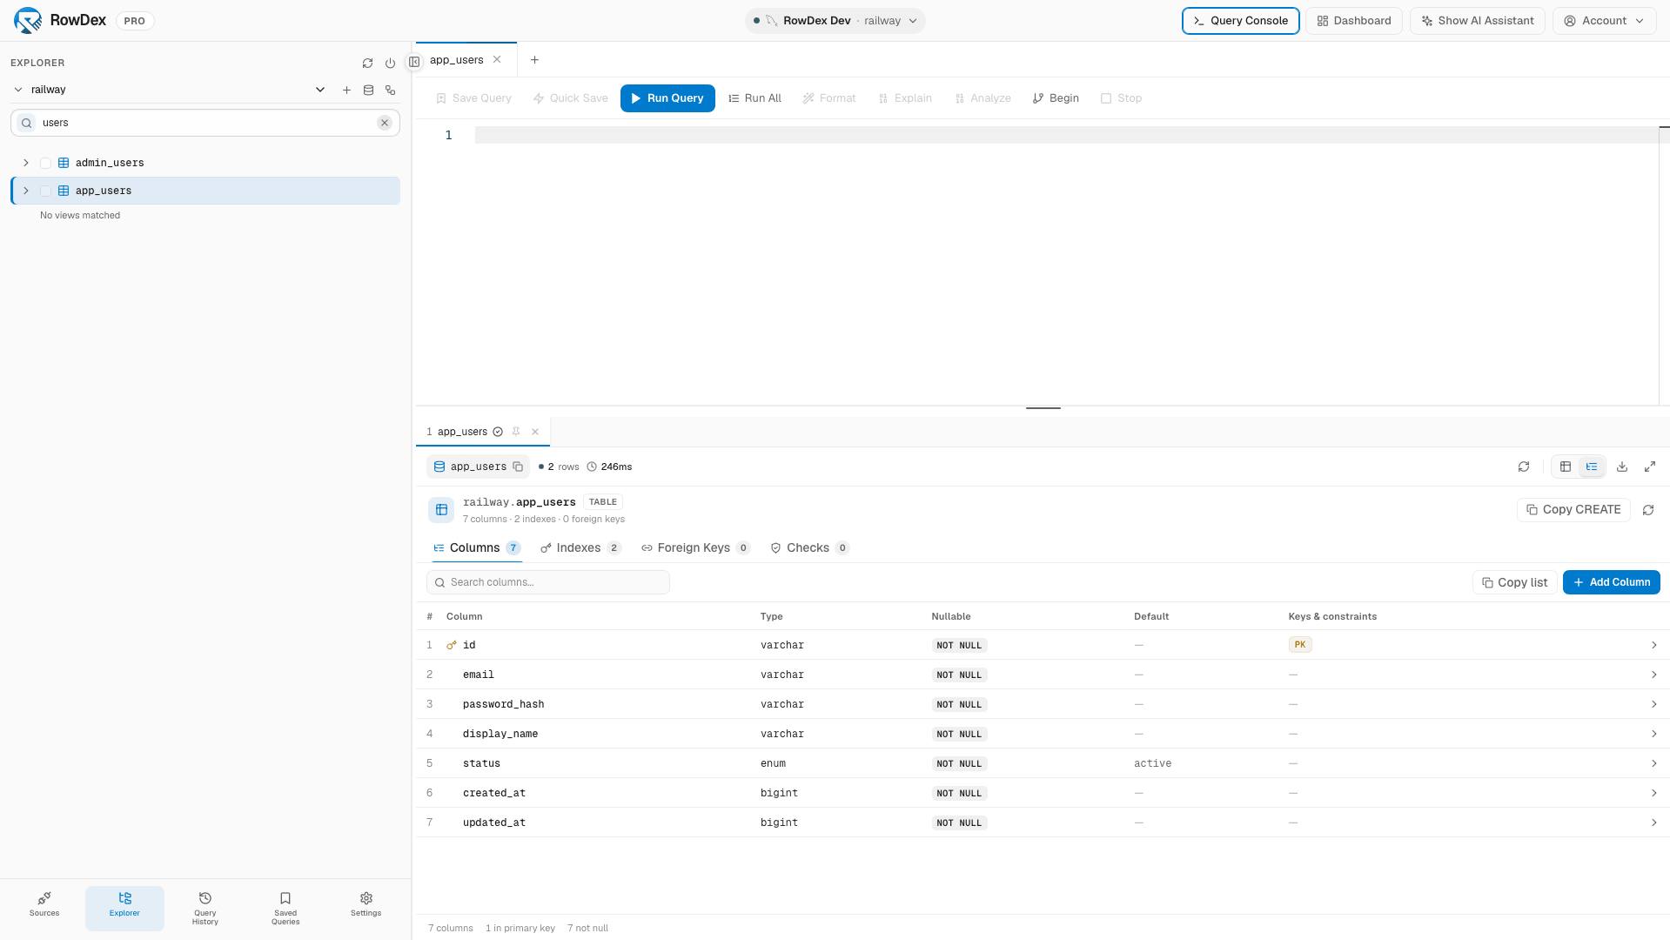The height and width of the screenshot is (940, 1670).
Task: Click Copy CREATE
Action: coord(1573,510)
